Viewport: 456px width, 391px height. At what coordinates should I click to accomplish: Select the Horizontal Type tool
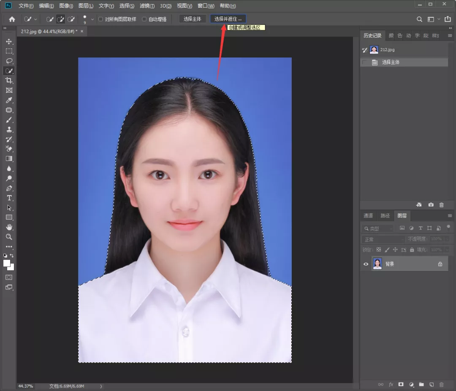(x=9, y=198)
